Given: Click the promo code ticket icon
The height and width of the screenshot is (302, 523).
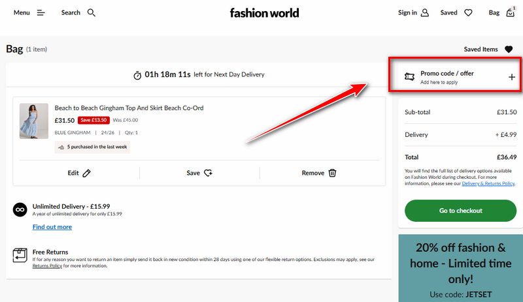Looking at the screenshot, I should point(410,77).
